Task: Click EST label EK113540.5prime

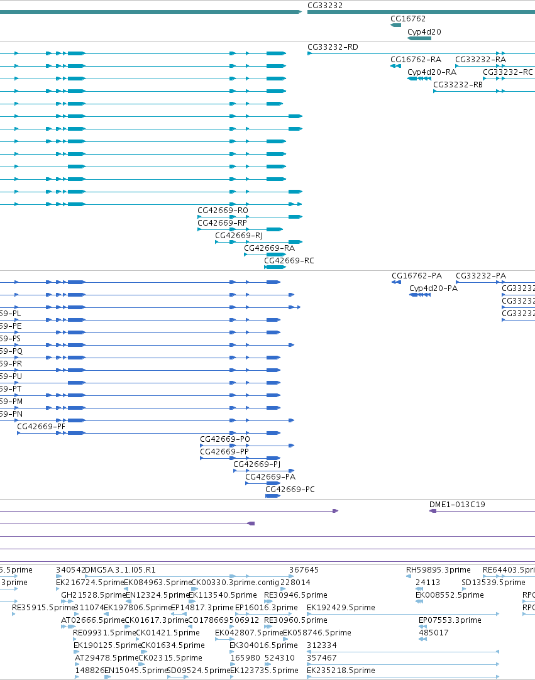Action: point(223,595)
